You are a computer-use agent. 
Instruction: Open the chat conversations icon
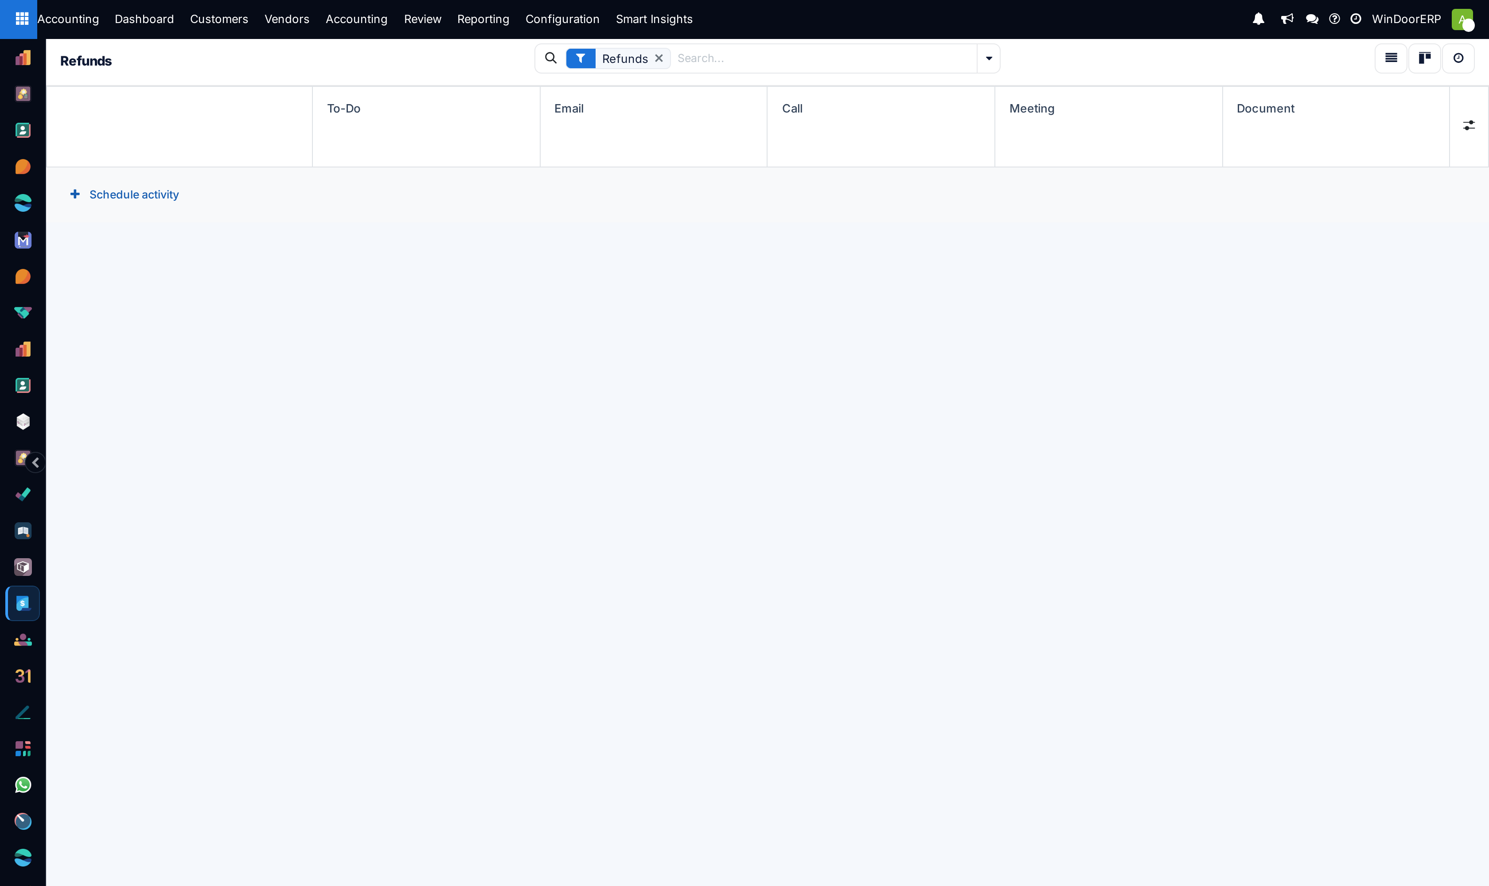coord(1312,19)
